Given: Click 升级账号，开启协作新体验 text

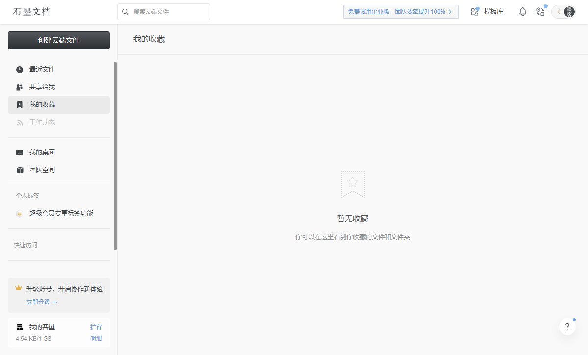Looking at the screenshot, I should pos(65,289).
